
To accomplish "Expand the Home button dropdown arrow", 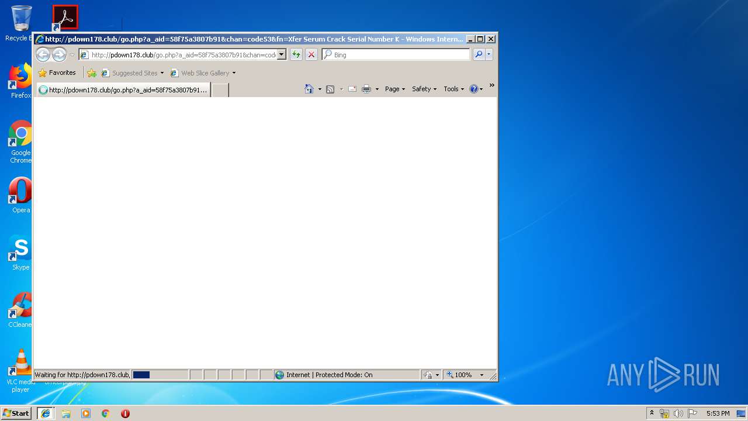I will click(320, 89).
